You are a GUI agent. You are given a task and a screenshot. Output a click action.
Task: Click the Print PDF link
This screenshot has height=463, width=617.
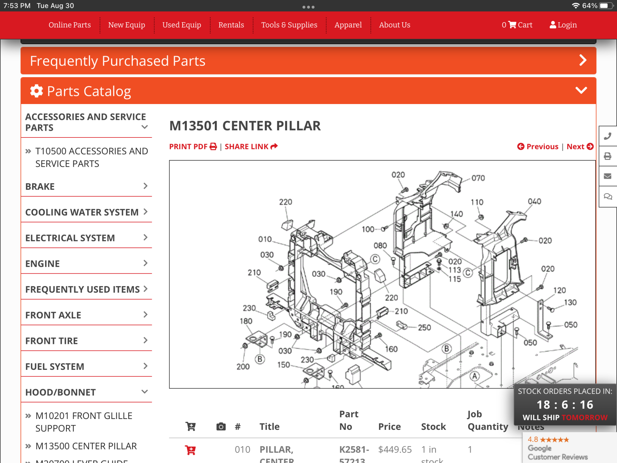click(193, 146)
